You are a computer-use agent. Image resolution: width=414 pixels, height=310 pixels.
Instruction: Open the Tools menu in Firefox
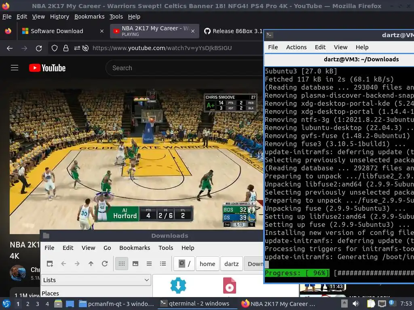point(116,17)
